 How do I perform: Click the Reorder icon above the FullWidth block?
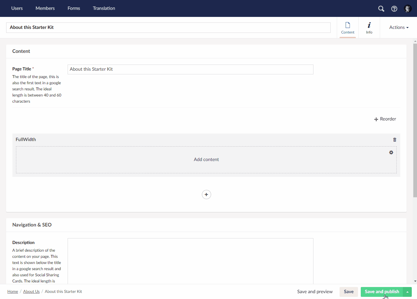pyautogui.click(x=376, y=119)
